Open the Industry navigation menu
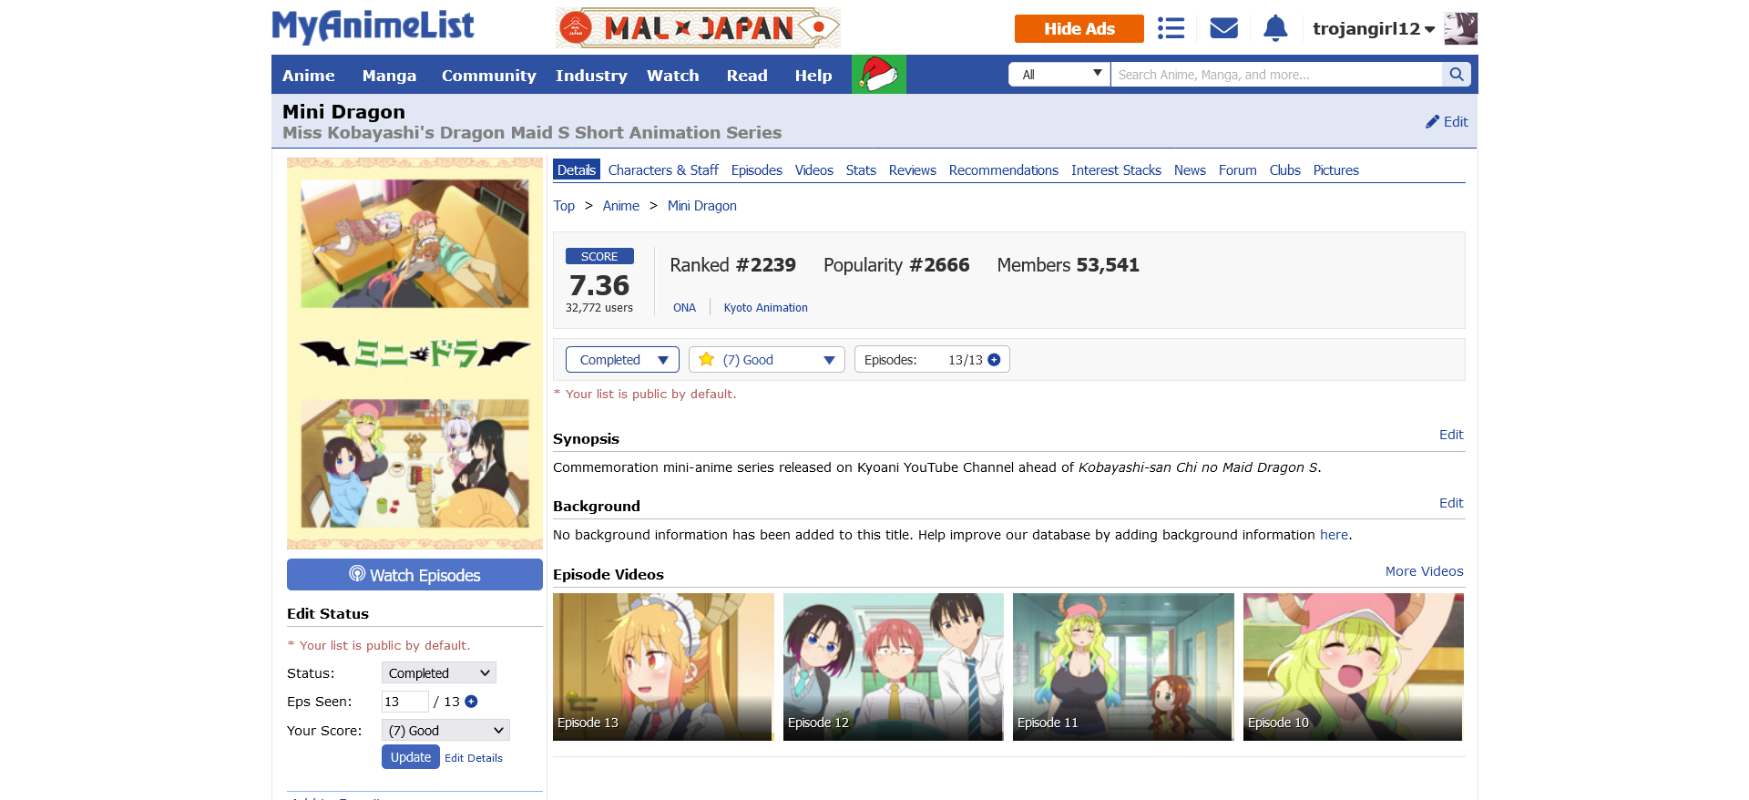 (591, 76)
